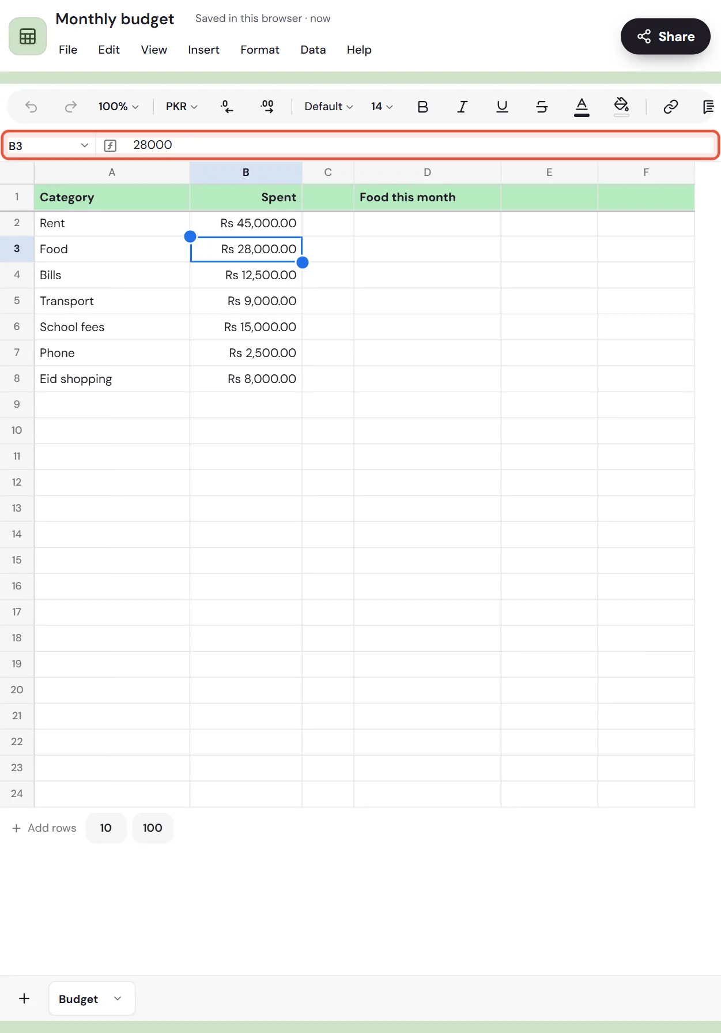Redo the last action
The width and height of the screenshot is (721, 1033).
click(70, 107)
